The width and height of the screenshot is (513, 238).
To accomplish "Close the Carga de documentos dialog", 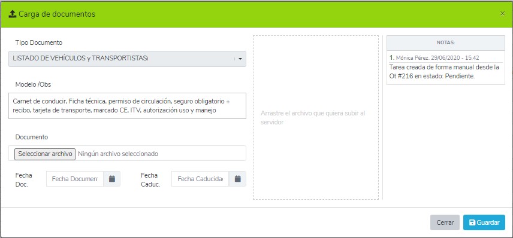I will click(503, 14).
